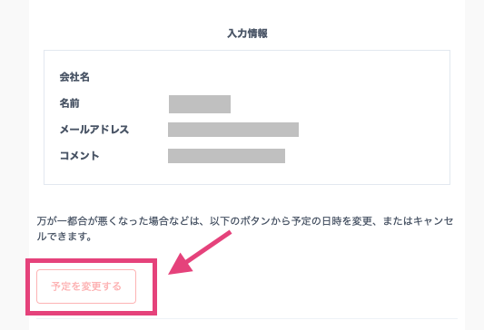
Task: Click the divider line below the button
Action: click(x=247, y=318)
